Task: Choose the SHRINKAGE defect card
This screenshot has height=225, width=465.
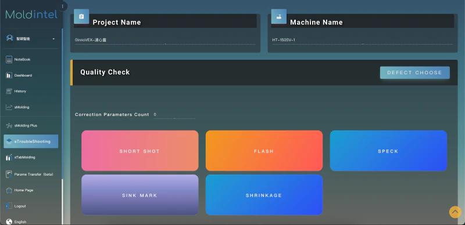Action: pyautogui.click(x=264, y=195)
